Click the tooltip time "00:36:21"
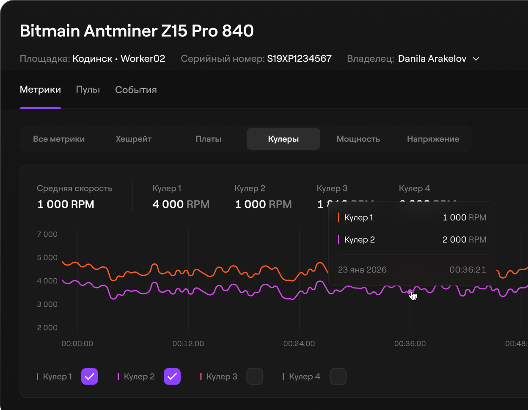Viewport: 528px width, 410px height. 468,270
